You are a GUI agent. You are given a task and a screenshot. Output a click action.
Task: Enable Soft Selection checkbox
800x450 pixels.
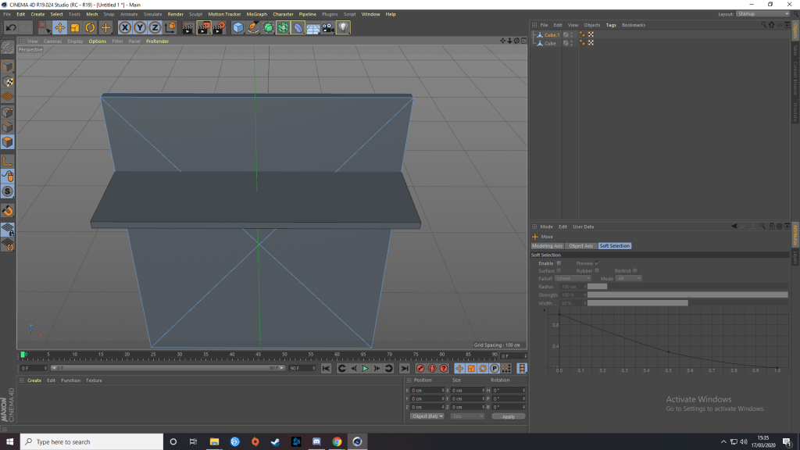click(559, 263)
